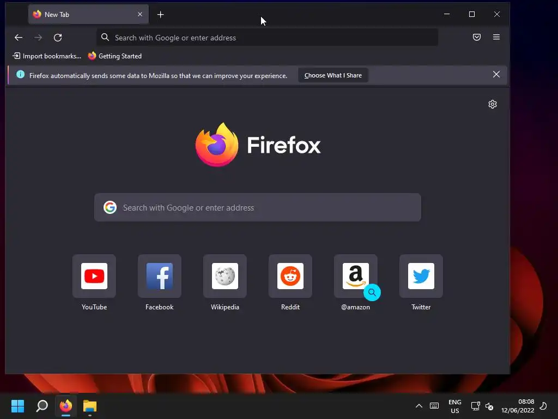Open the Windows Start menu

17,406
